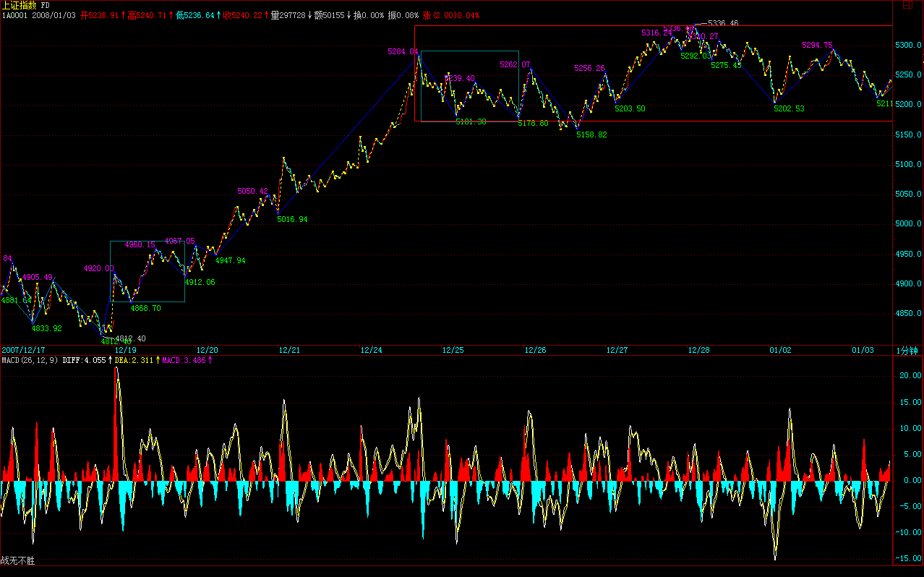This screenshot has height=577, width=924.
Task: Click the 5158.82 low price label
Action: point(591,134)
